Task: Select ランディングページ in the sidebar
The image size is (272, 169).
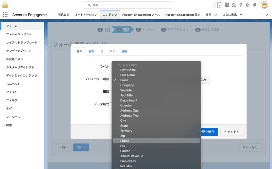Action: (x=22, y=51)
